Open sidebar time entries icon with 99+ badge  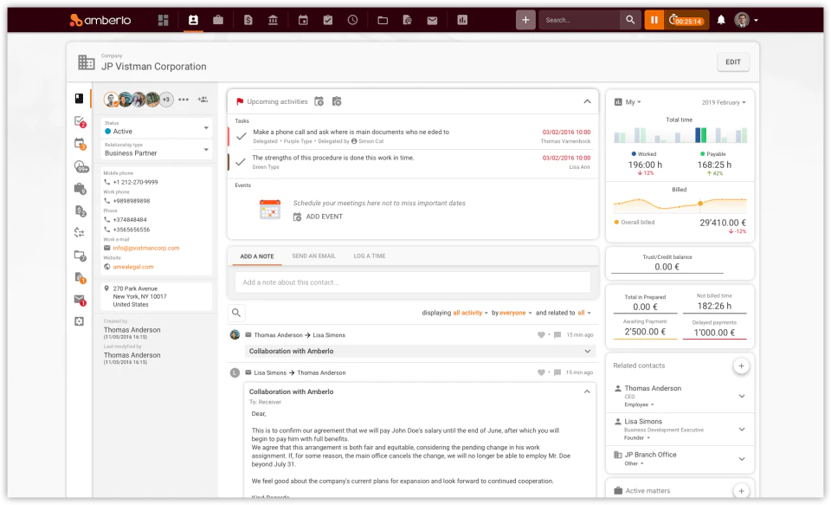pyautogui.click(x=81, y=166)
